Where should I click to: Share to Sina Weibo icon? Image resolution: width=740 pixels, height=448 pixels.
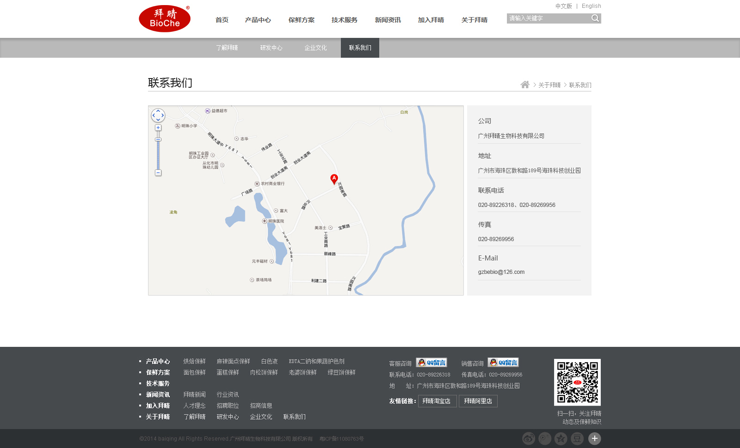529,438
